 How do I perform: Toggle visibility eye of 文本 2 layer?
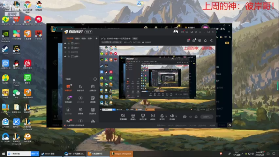[65, 43]
